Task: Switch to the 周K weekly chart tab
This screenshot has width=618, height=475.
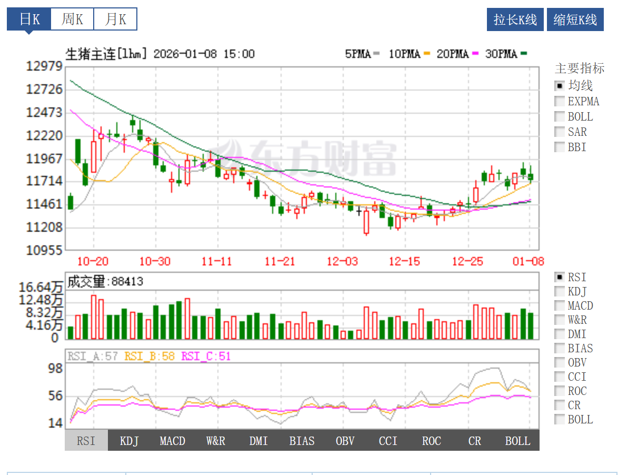Action: (x=72, y=19)
